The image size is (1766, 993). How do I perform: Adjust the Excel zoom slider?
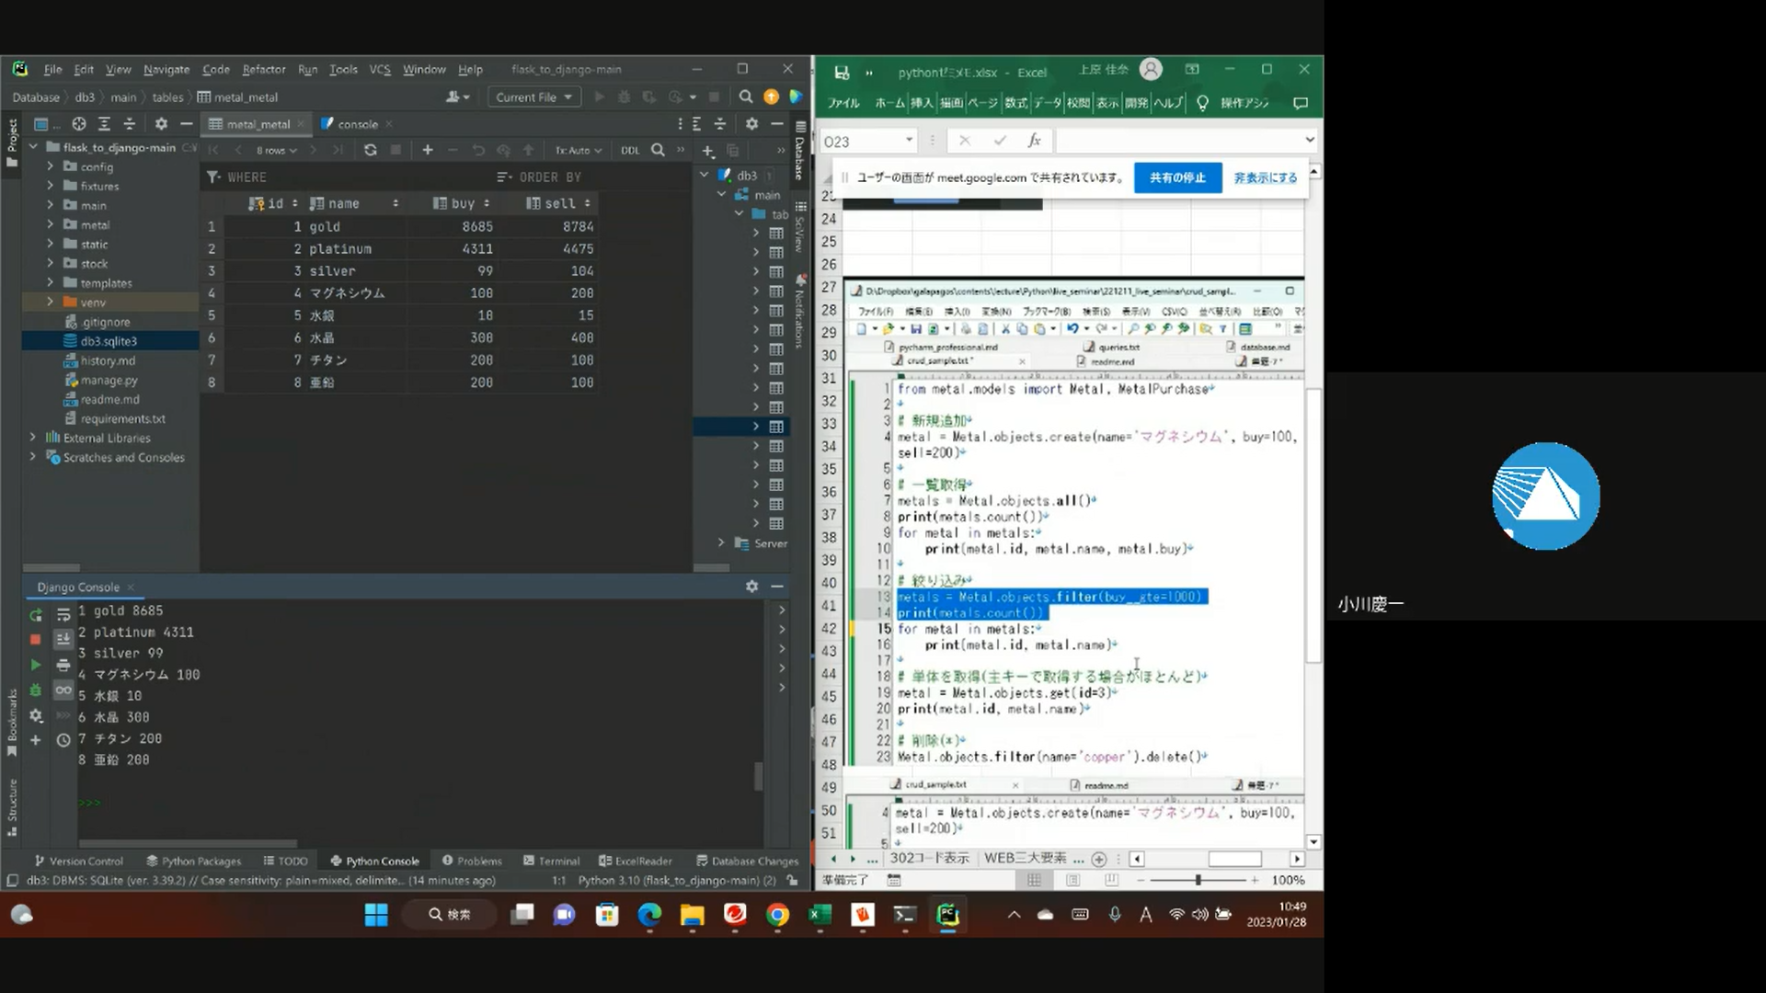pyautogui.click(x=1198, y=880)
